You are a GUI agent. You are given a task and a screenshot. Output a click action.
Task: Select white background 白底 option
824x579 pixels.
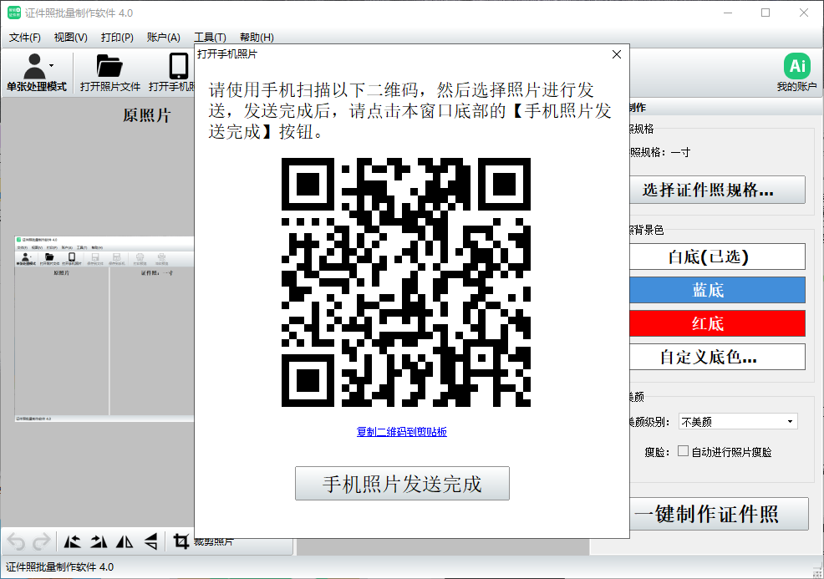click(x=717, y=256)
